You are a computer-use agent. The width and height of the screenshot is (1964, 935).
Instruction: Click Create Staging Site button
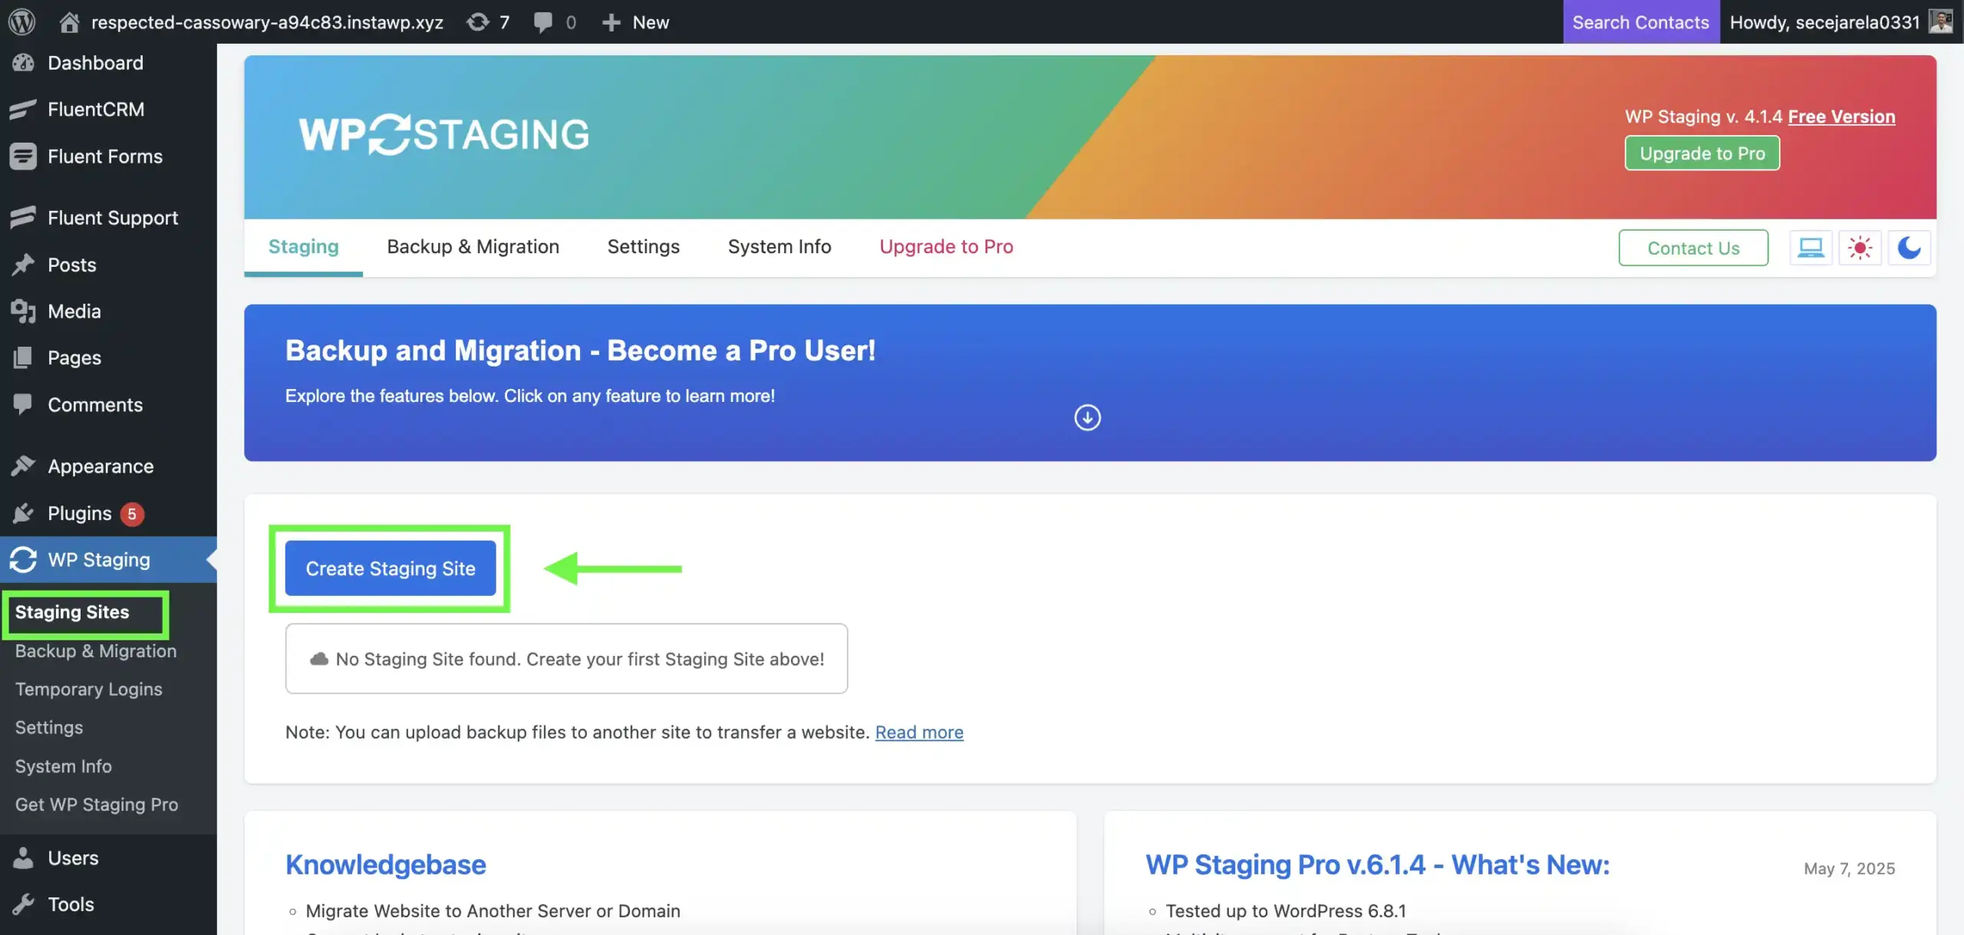coord(390,568)
